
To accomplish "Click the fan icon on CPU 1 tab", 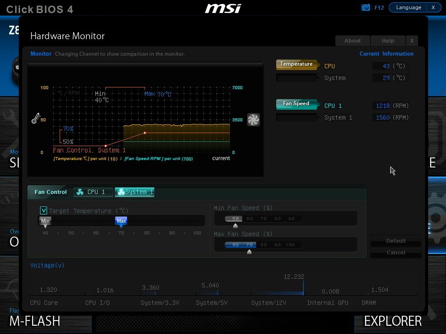I will [80, 192].
